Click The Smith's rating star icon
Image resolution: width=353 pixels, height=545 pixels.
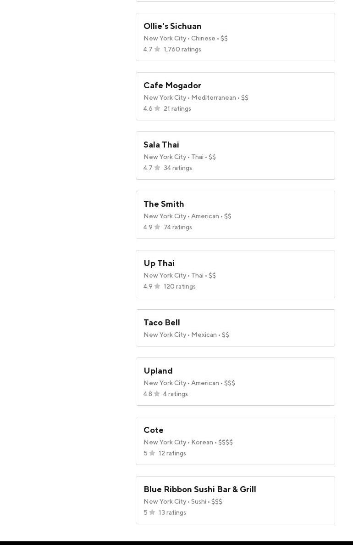pos(157,227)
